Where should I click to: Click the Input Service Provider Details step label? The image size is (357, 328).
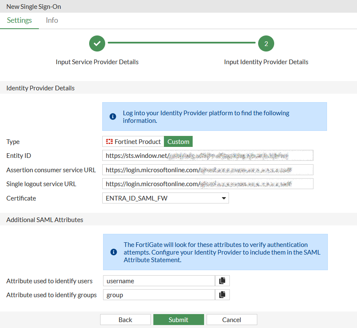tap(97, 62)
